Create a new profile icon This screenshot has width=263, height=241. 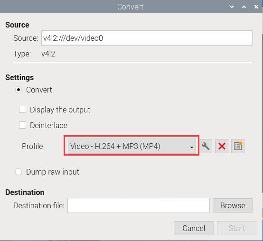[238, 146]
